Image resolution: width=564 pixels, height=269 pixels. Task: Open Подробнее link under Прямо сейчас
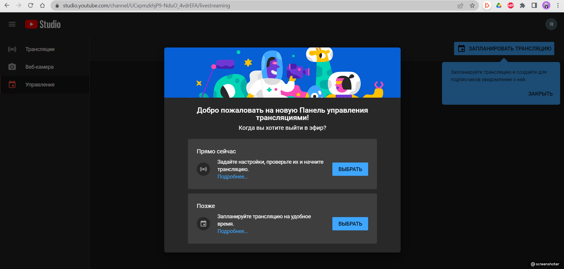(x=232, y=177)
